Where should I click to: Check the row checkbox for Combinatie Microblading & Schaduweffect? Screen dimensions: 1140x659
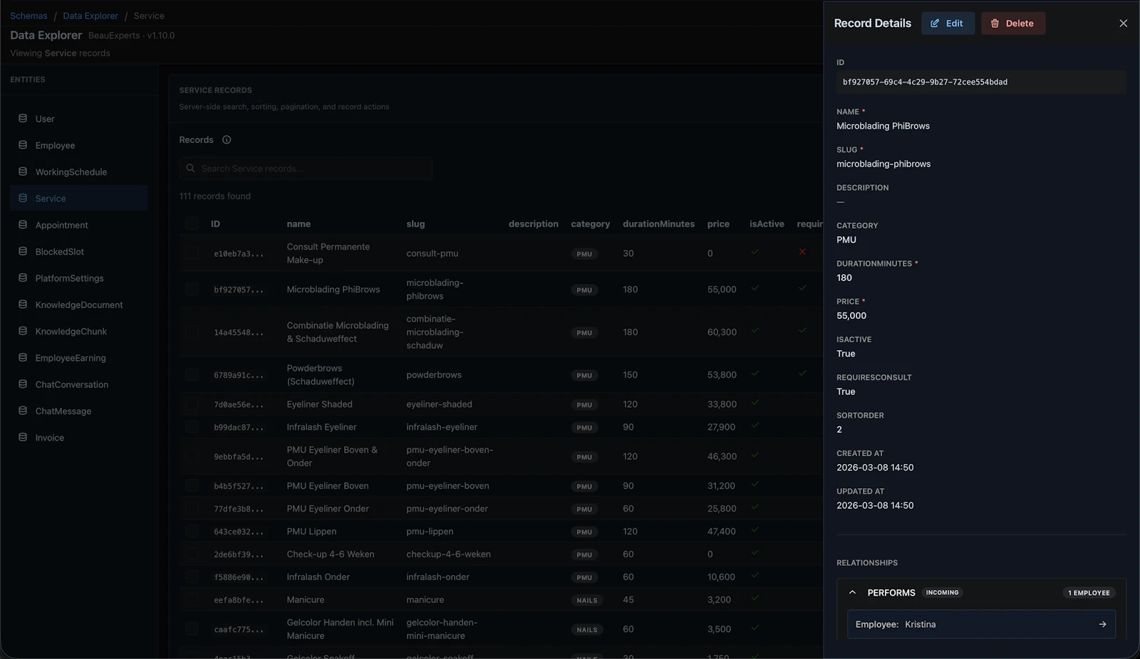pos(192,332)
